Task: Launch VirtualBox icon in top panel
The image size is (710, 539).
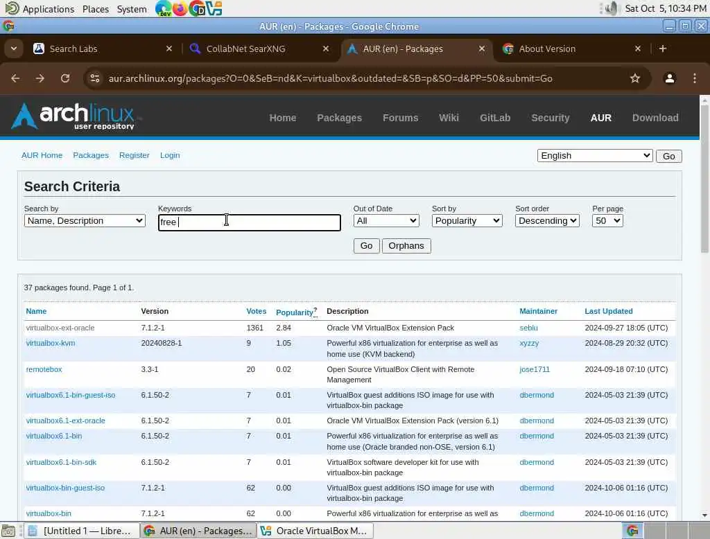Action: [x=214, y=8]
